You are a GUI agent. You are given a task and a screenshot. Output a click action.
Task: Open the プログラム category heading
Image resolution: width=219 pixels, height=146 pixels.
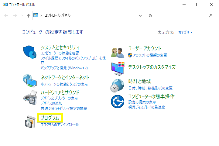click(x=50, y=118)
